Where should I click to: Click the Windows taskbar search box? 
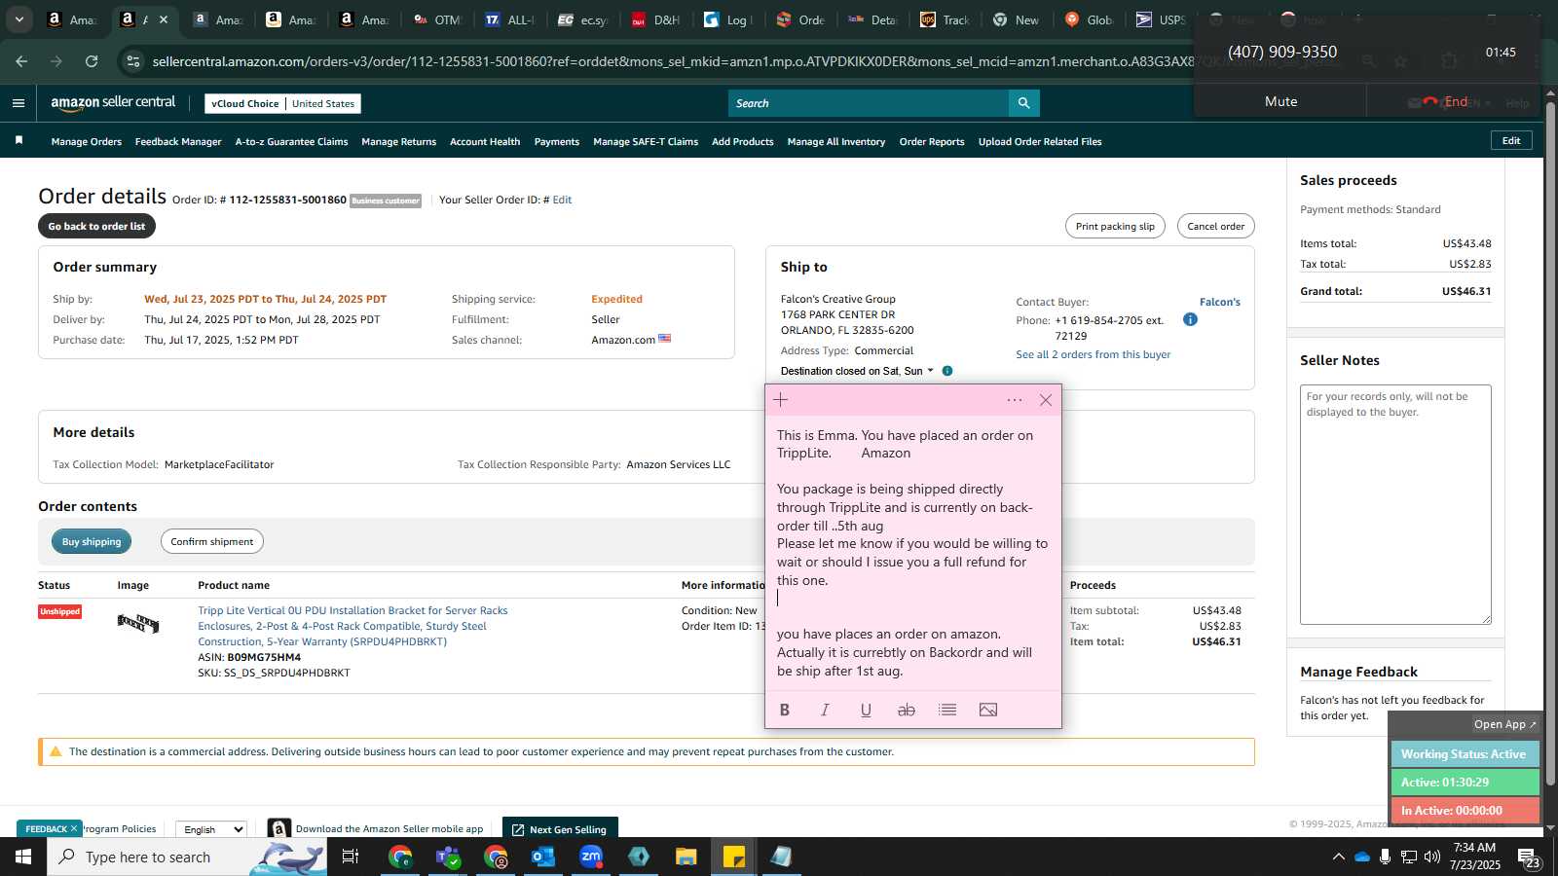pyautogui.click(x=187, y=857)
